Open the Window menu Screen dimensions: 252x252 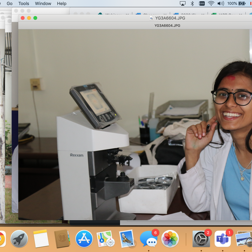pos(43,3)
